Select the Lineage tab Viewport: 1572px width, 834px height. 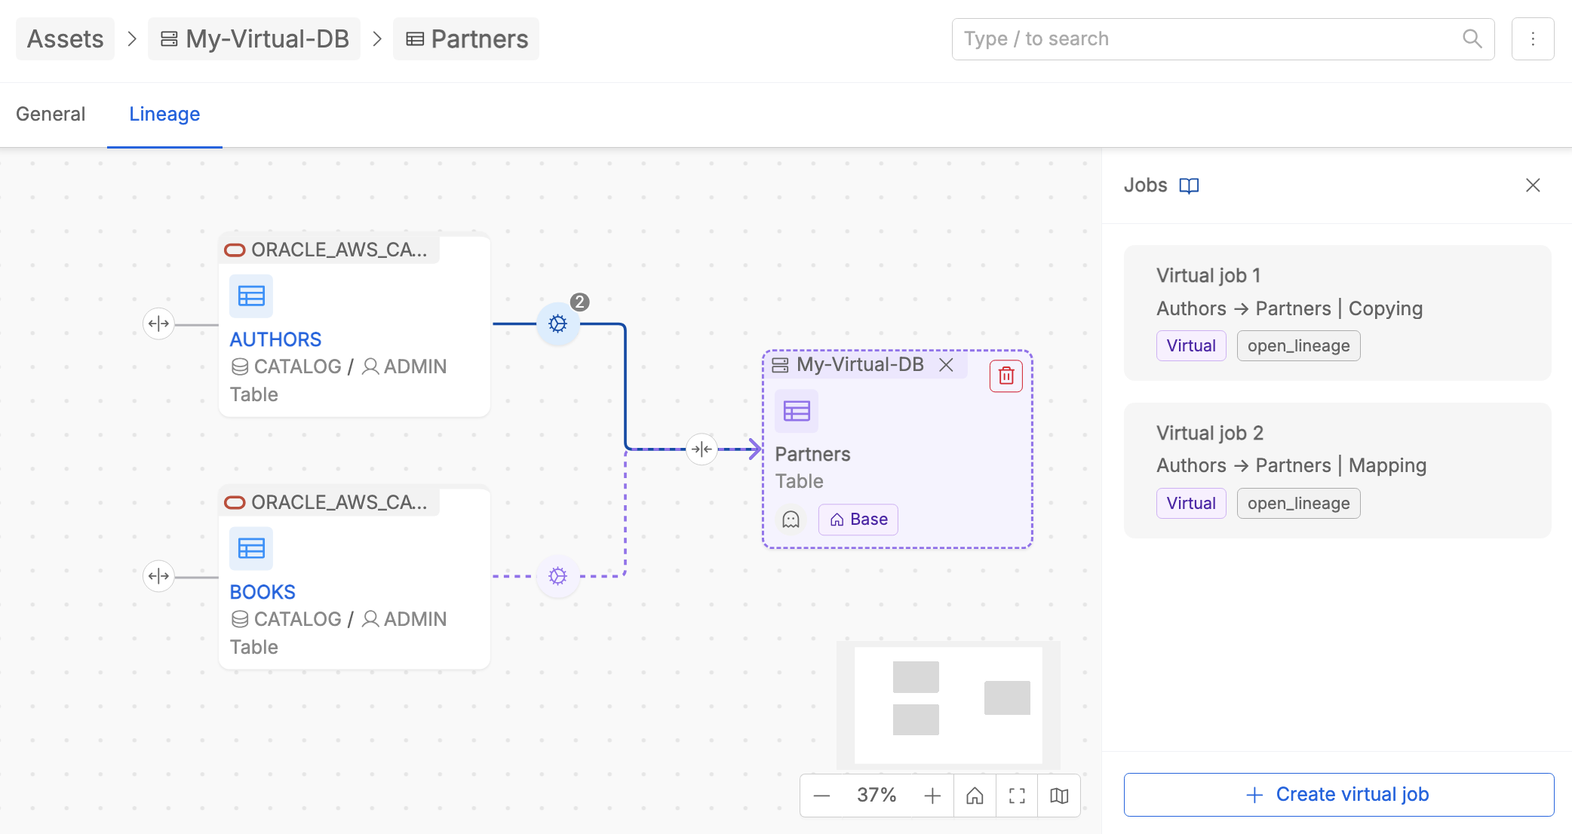pyautogui.click(x=164, y=114)
